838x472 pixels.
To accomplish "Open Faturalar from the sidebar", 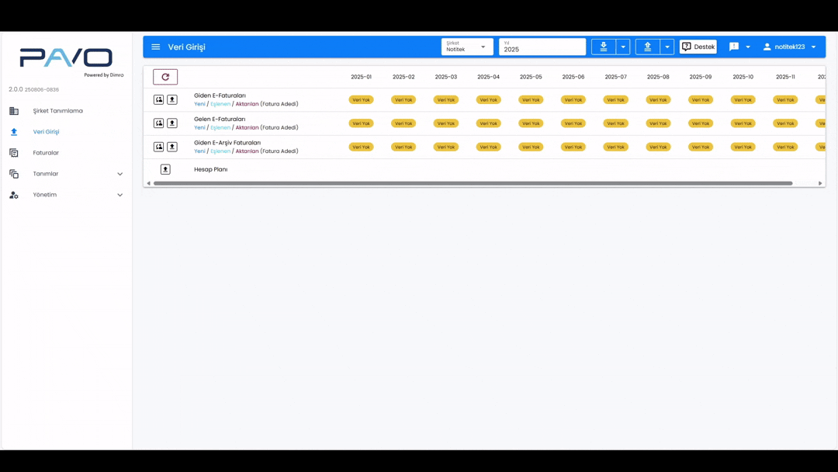I will click(x=46, y=153).
